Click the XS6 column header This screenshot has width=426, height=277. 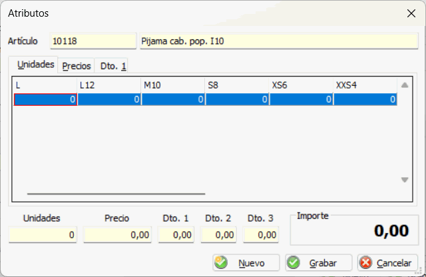pos(302,85)
